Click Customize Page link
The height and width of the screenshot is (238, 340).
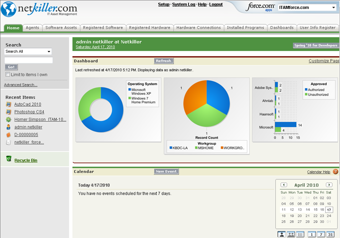(324, 61)
